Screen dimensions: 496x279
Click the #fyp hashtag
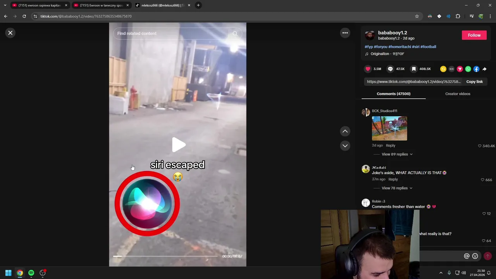(369, 47)
